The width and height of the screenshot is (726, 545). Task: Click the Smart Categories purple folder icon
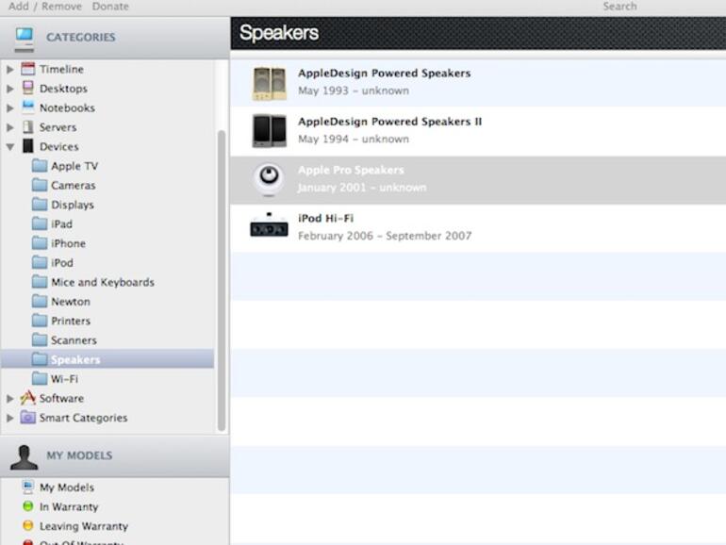point(27,417)
